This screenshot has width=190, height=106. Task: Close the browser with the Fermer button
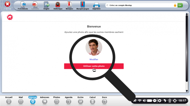click(8, 6)
